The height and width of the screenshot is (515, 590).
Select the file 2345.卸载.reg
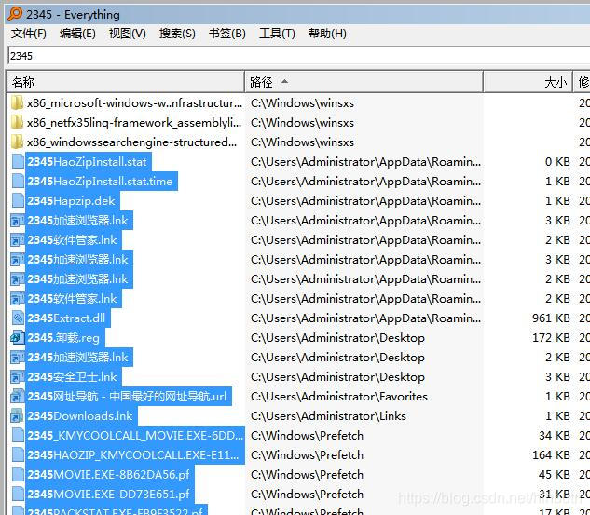click(63, 337)
